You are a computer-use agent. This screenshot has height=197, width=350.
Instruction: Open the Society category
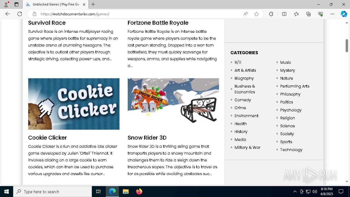(x=287, y=134)
